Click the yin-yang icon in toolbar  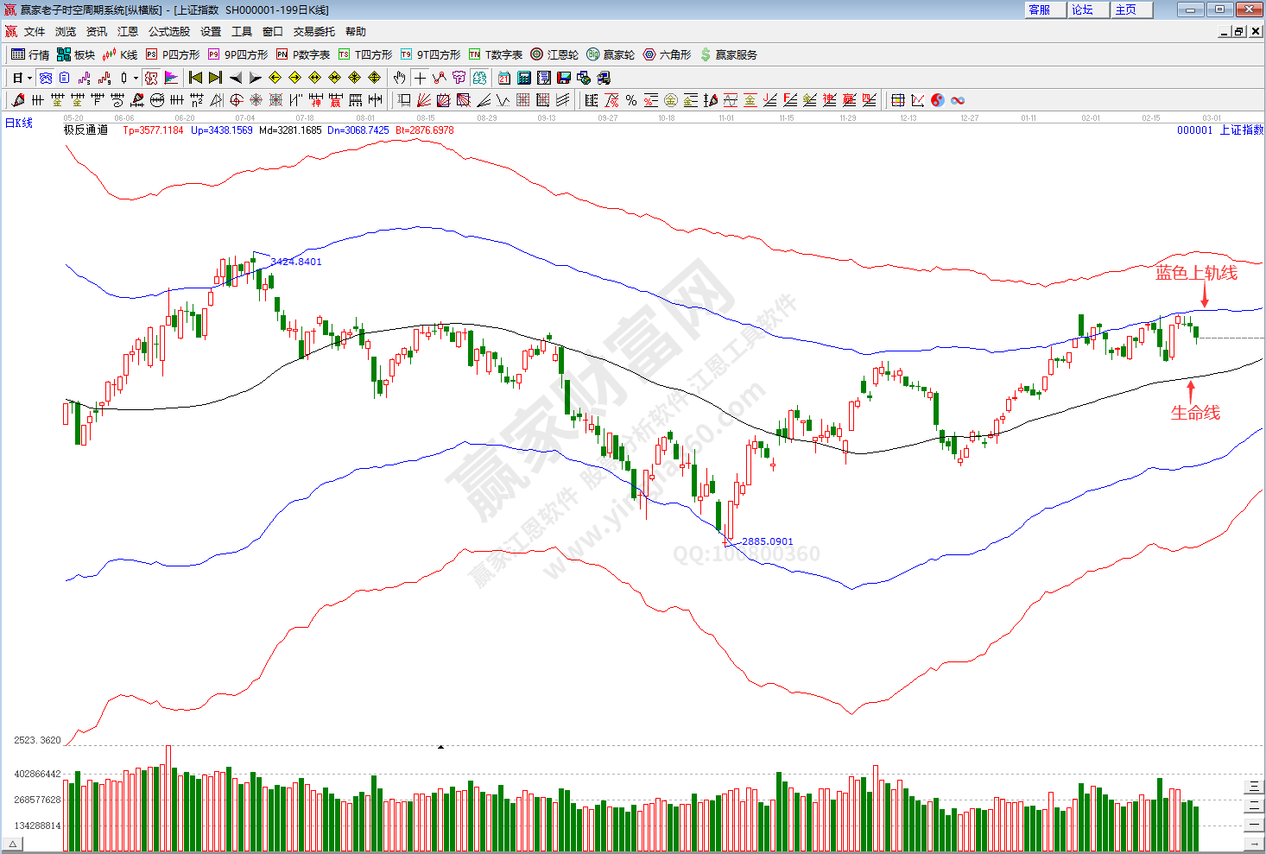tap(938, 100)
